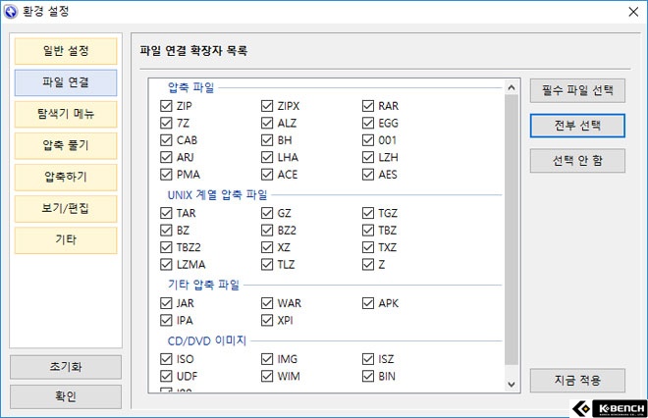Close the 환경 설정 dialog
Viewport: 648px width, 418px height.
[x=633, y=12]
